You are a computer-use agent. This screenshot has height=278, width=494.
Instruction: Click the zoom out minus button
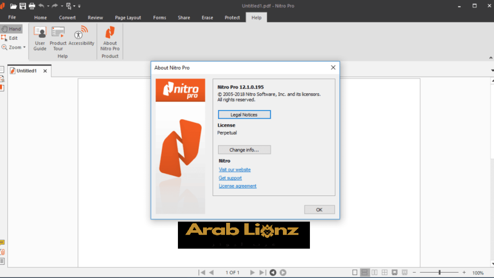point(414,273)
